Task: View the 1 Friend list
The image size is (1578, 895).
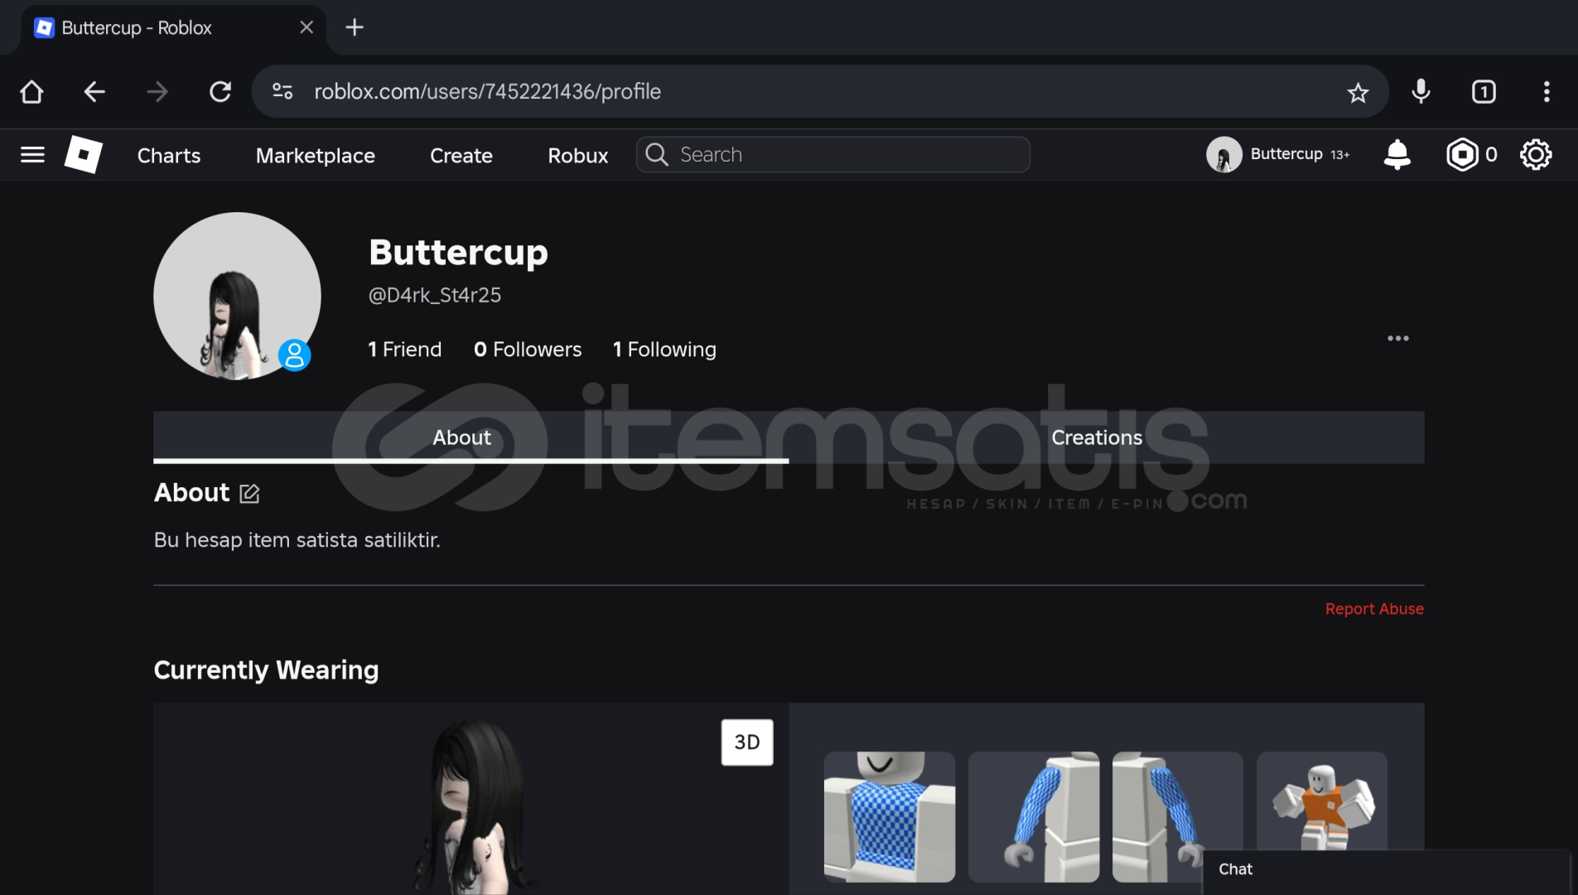Action: tap(405, 350)
